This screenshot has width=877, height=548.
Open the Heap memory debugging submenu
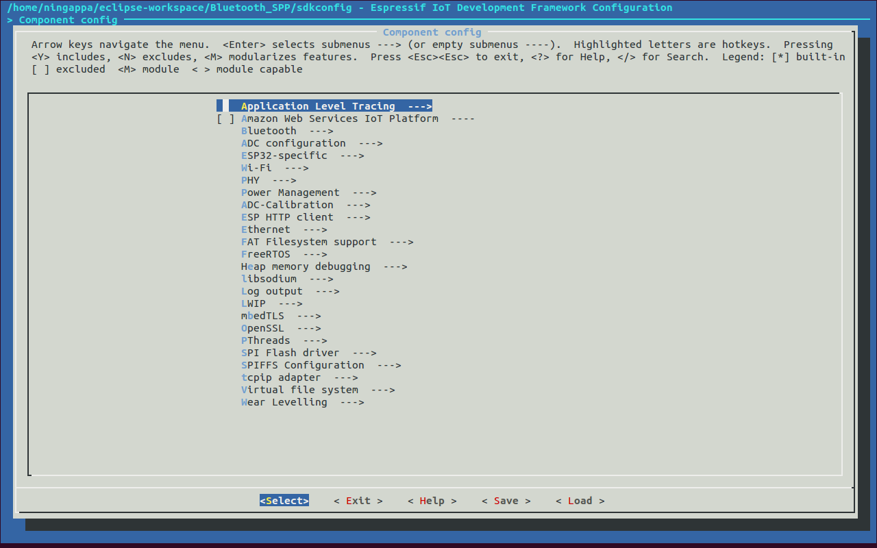(x=324, y=266)
